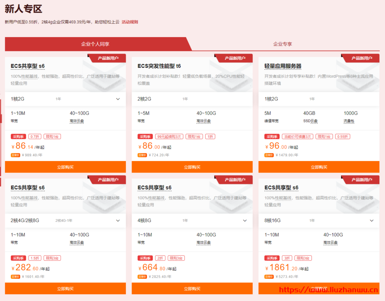Click 立即购买 for 轻量应用服务器

[x=319, y=167]
